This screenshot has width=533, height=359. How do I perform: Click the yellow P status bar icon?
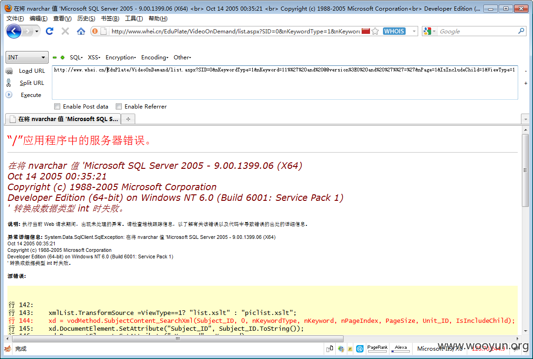[350, 349]
